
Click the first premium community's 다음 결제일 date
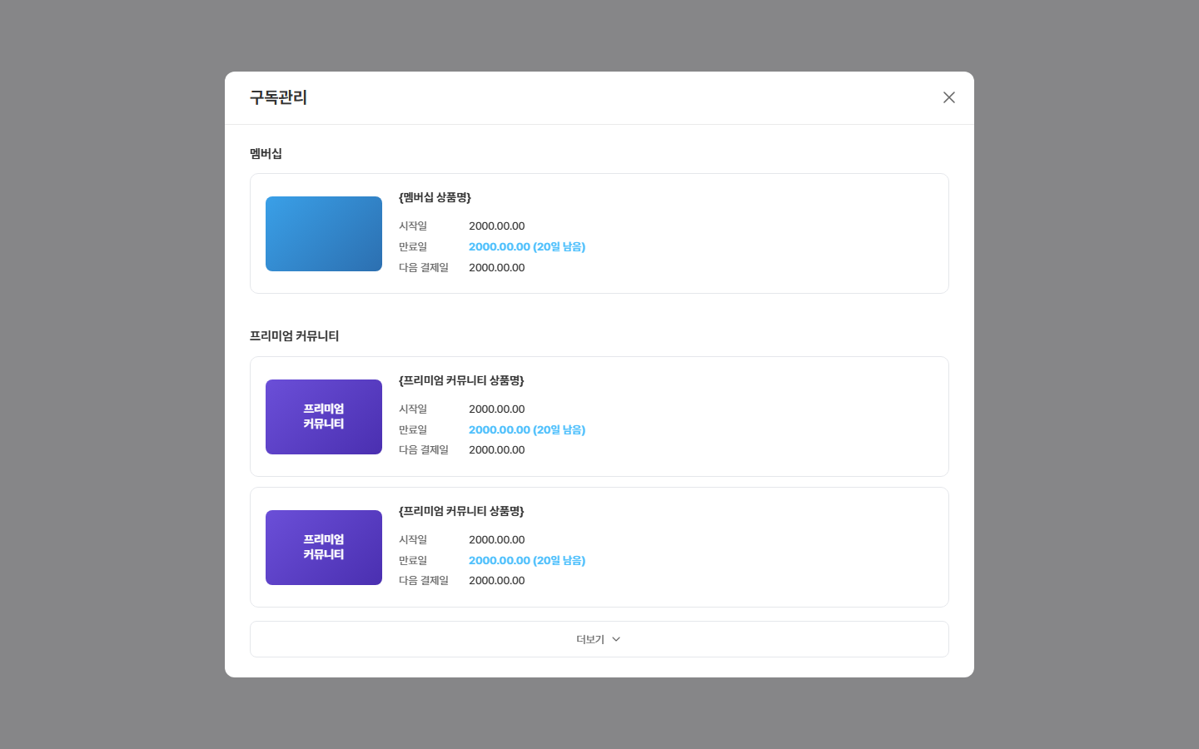pyautogui.click(x=496, y=449)
